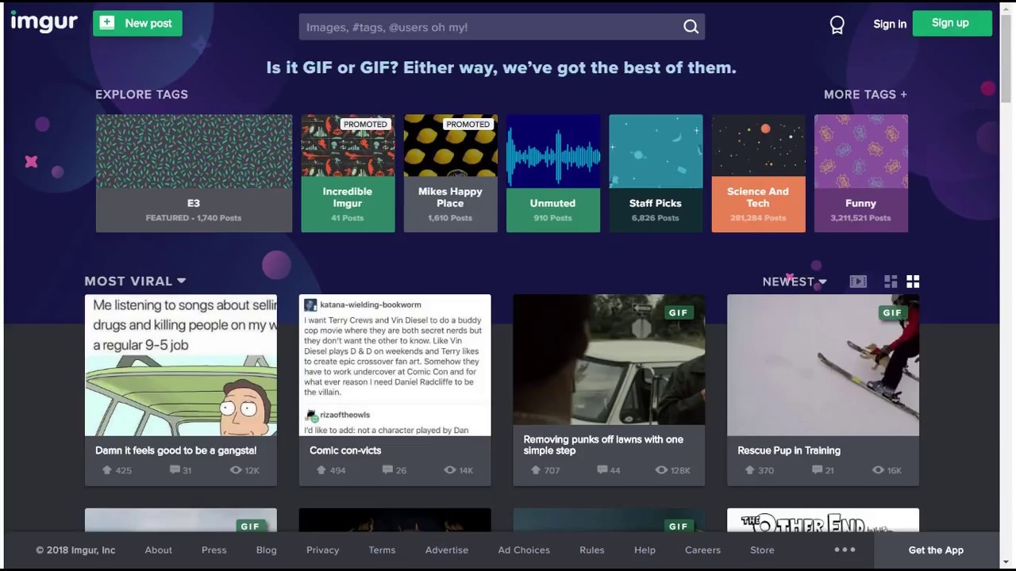
Task: Open the Privacy footer link
Action: click(x=322, y=550)
